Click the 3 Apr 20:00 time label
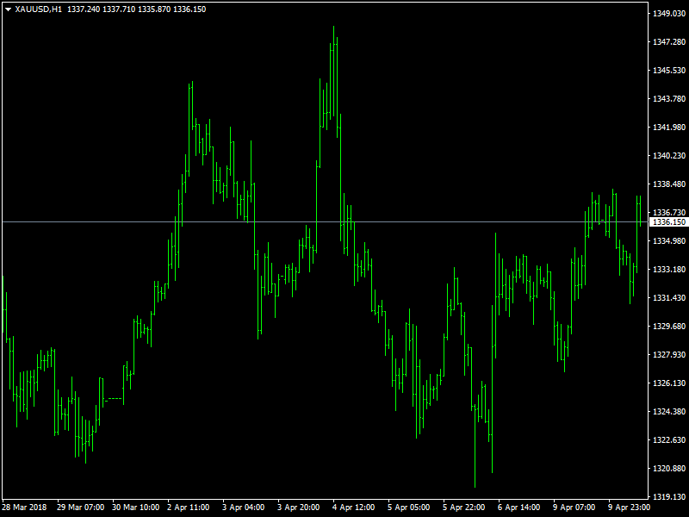Viewport: 689px width, 517px height. [298, 508]
